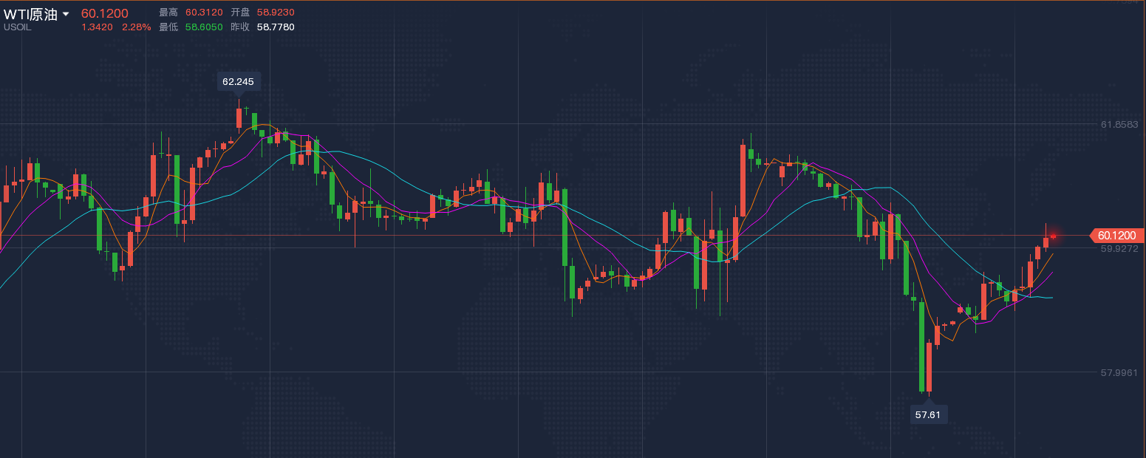This screenshot has width=1146, height=458.
Task: Click the 62.245 high price marker
Action: (x=238, y=82)
